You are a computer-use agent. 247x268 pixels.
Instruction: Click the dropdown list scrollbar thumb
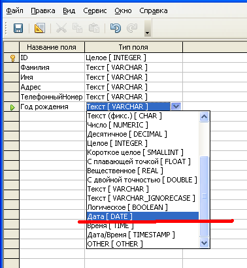point(204,196)
